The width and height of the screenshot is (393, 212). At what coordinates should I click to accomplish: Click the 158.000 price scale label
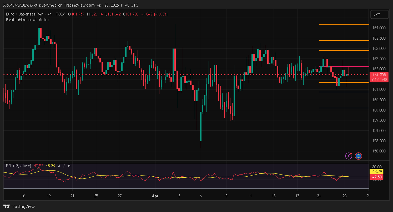click(379, 151)
